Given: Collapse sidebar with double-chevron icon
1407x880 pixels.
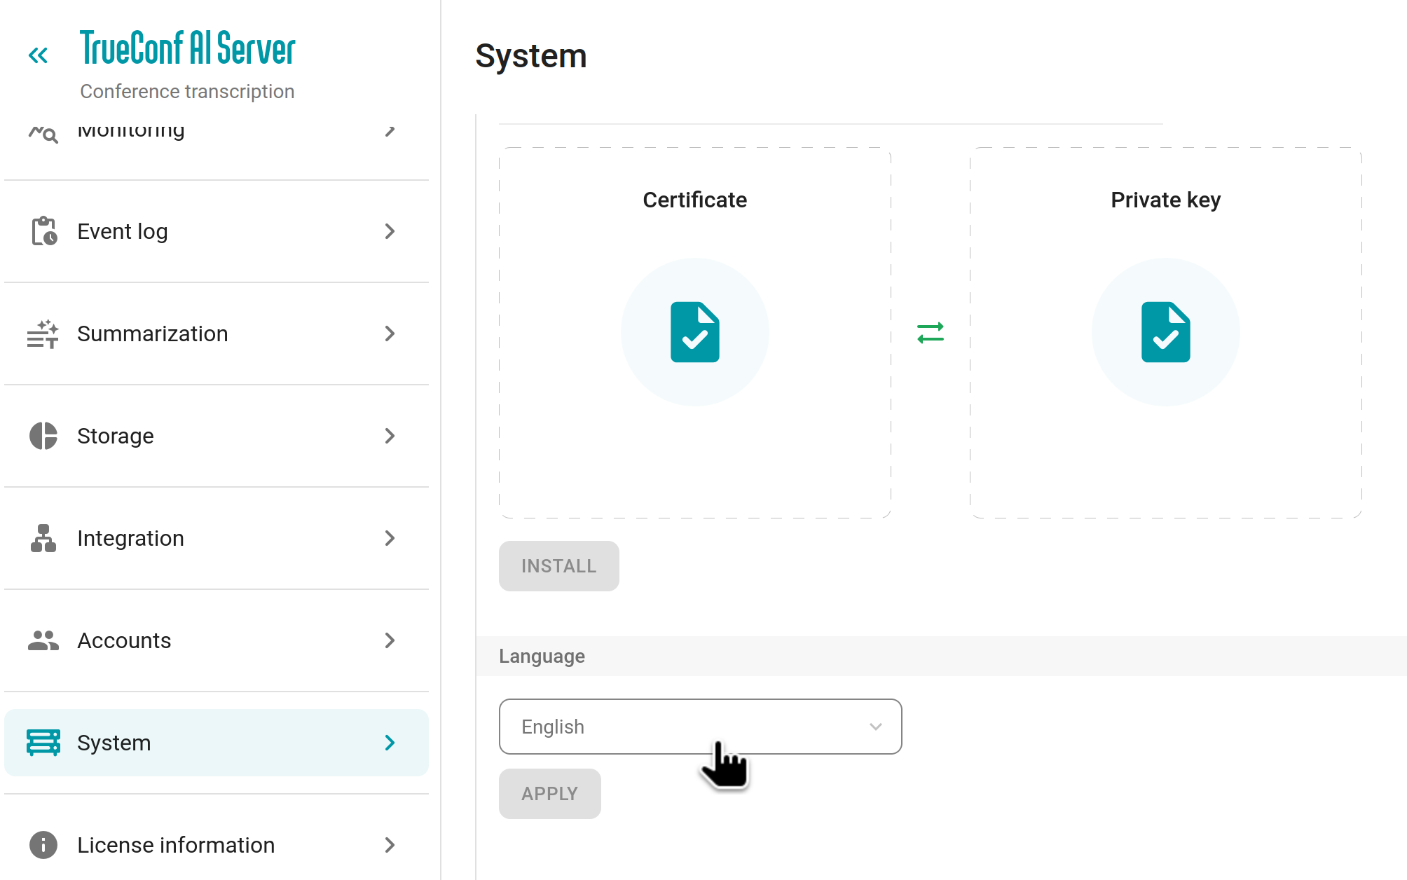Looking at the screenshot, I should pos(38,55).
